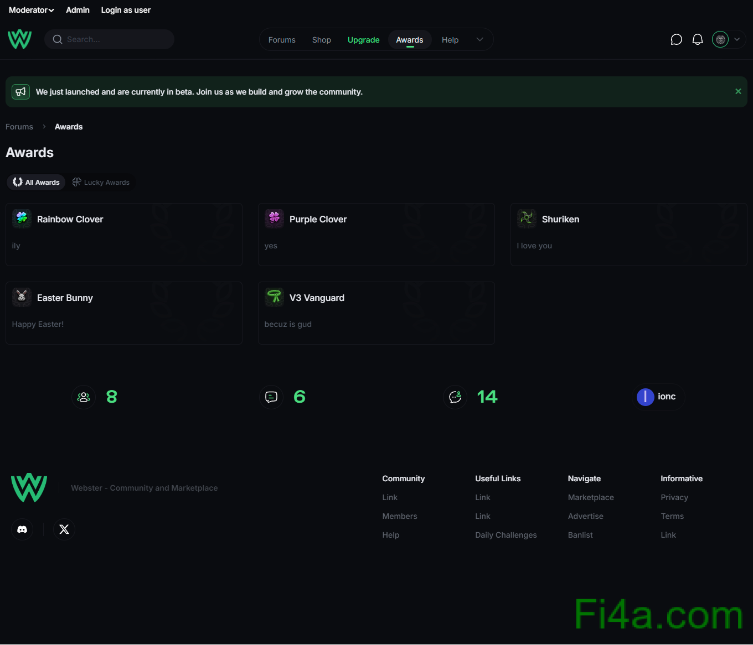Click the Discord icon in footer
The height and width of the screenshot is (645, 753).
point(22,529)
